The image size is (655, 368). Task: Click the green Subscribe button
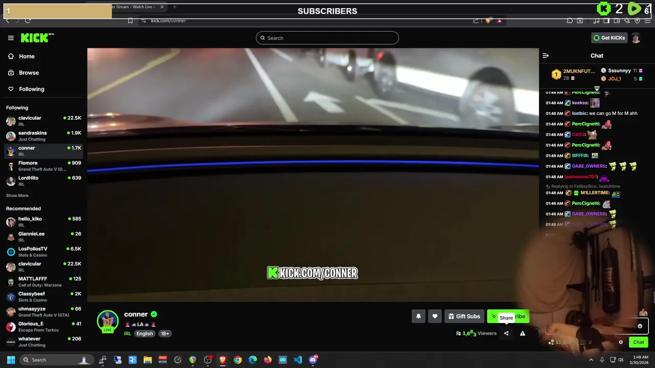[508, 316]
